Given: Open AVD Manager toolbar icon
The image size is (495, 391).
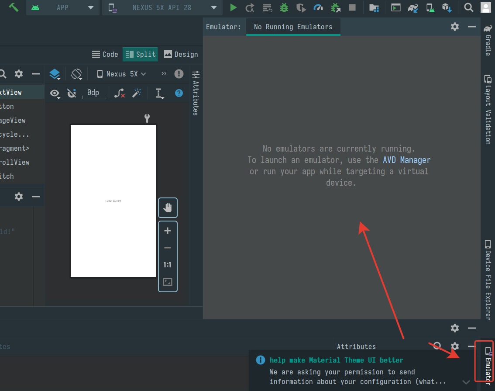Looking at the screenshot, I should point(430,7).
